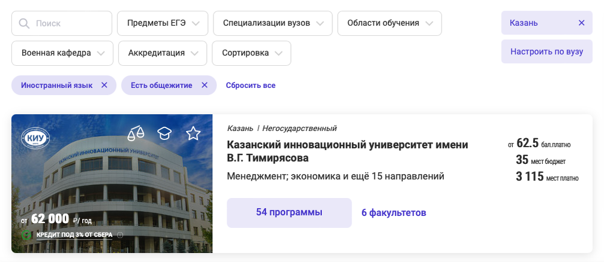Click the Иностранный язык chip label
Screen dimensions: 604x262
(x=56, y=86)
